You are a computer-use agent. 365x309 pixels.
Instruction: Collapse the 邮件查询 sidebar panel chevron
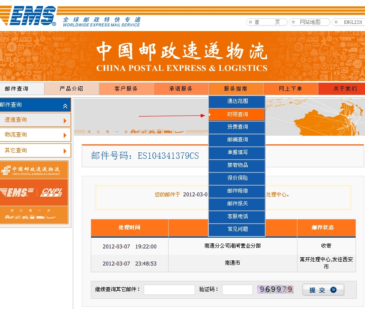pos(65,106)
